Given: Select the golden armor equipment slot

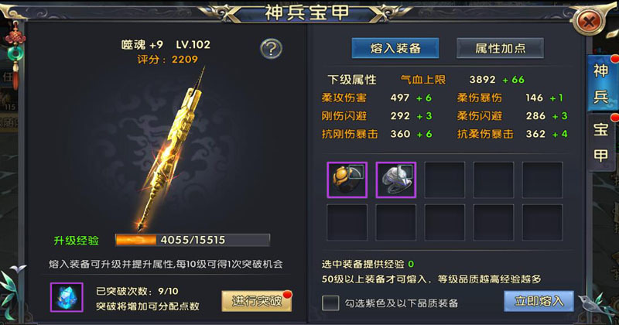Looking at the screenshot, I should coord(347,180).
